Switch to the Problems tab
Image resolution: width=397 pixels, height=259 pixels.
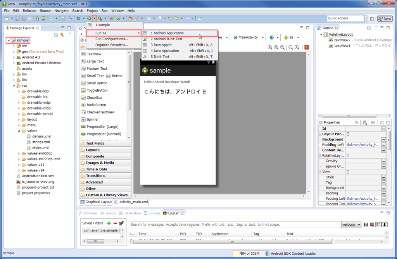click(x=88, y=213)
